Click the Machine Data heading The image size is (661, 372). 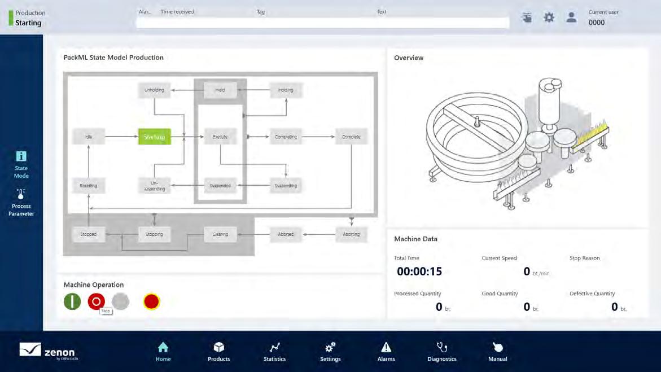click(x=415, y=239)
